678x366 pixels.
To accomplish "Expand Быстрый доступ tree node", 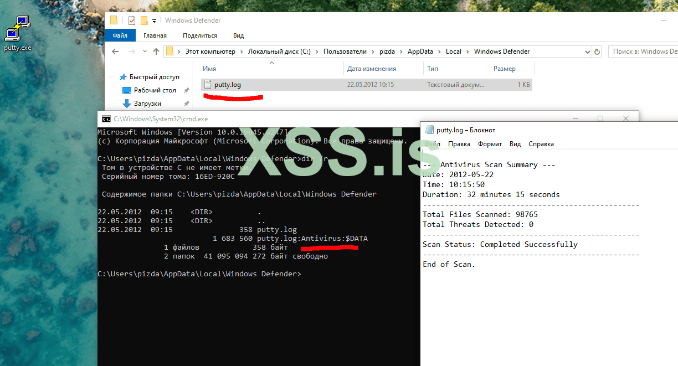I will pyautogui.click(x=111, y=77).
